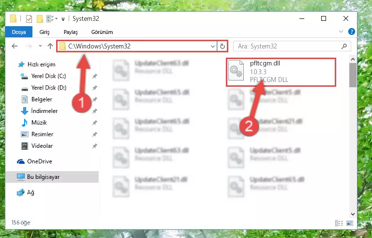Screen dimensions: 372x238
Task: Open Videolar folder in sidebar
Action: [x=37, y=146]
